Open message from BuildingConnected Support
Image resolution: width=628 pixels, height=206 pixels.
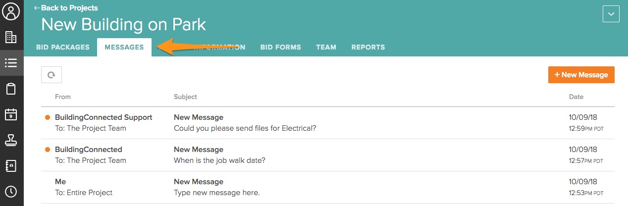point(245,123)
